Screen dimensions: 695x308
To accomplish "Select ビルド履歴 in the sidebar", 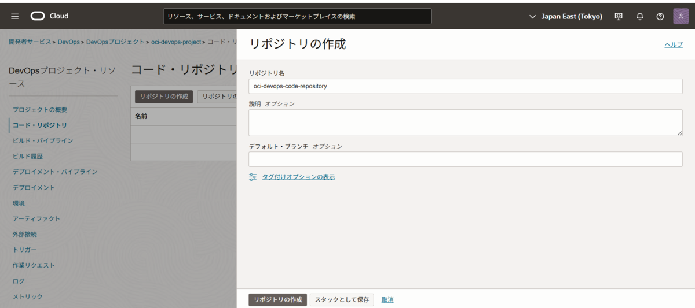I will 28,157.
